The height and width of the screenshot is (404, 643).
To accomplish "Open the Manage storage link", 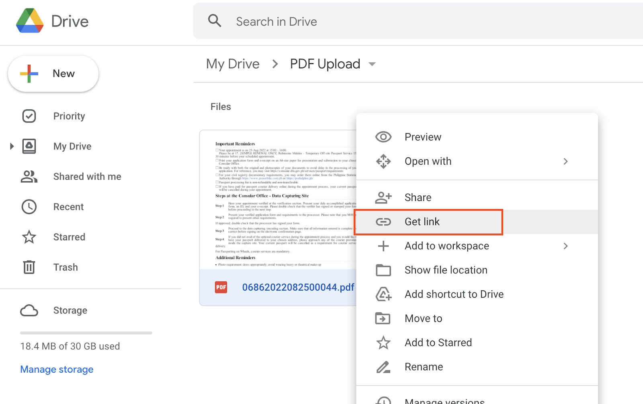I will (57, 369).
